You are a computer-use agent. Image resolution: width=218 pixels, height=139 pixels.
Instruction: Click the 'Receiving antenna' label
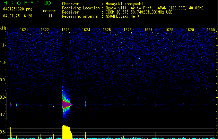point(80,16)
